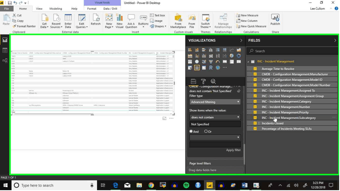Select the Map globe visualization

(197, 62)
